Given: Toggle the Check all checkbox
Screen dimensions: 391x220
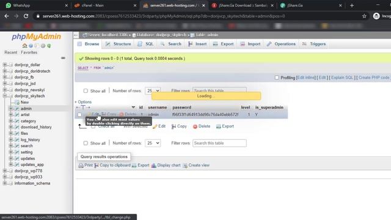Looking at the screenshot, I should pos(93,127).
